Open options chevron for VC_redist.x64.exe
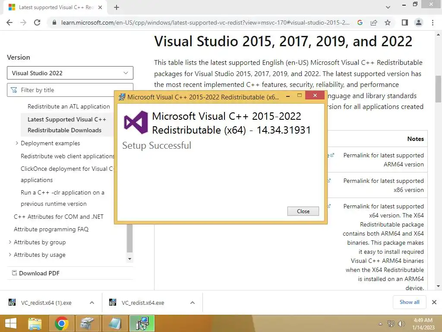The height and width of the screenshot is (332, 442). click(x=193, y=303)
